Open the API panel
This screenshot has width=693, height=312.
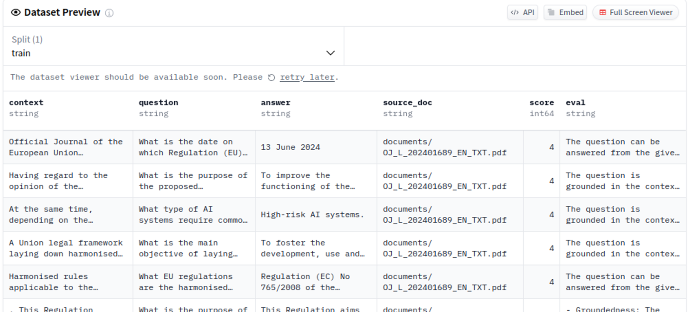(523, 12)
